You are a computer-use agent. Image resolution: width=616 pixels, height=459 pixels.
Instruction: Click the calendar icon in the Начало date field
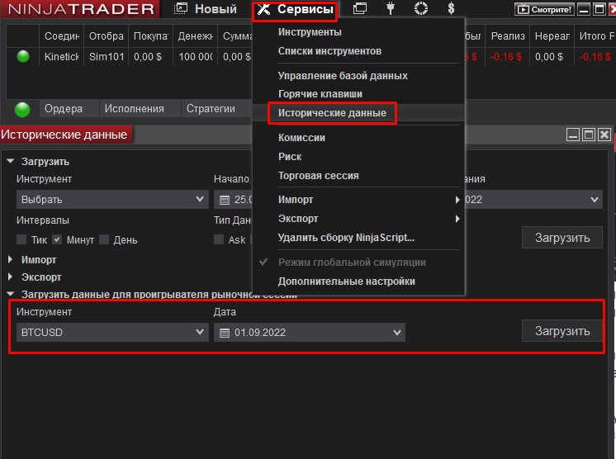coord(225,201)
